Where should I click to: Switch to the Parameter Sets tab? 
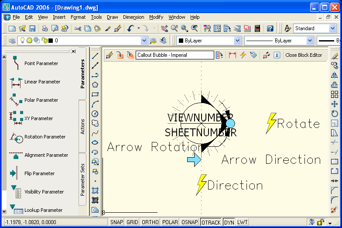[82, 180]
